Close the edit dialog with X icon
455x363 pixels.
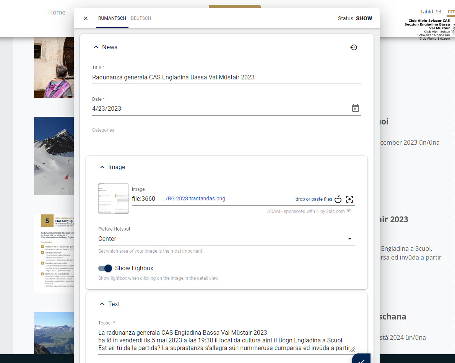coord(86,18)
